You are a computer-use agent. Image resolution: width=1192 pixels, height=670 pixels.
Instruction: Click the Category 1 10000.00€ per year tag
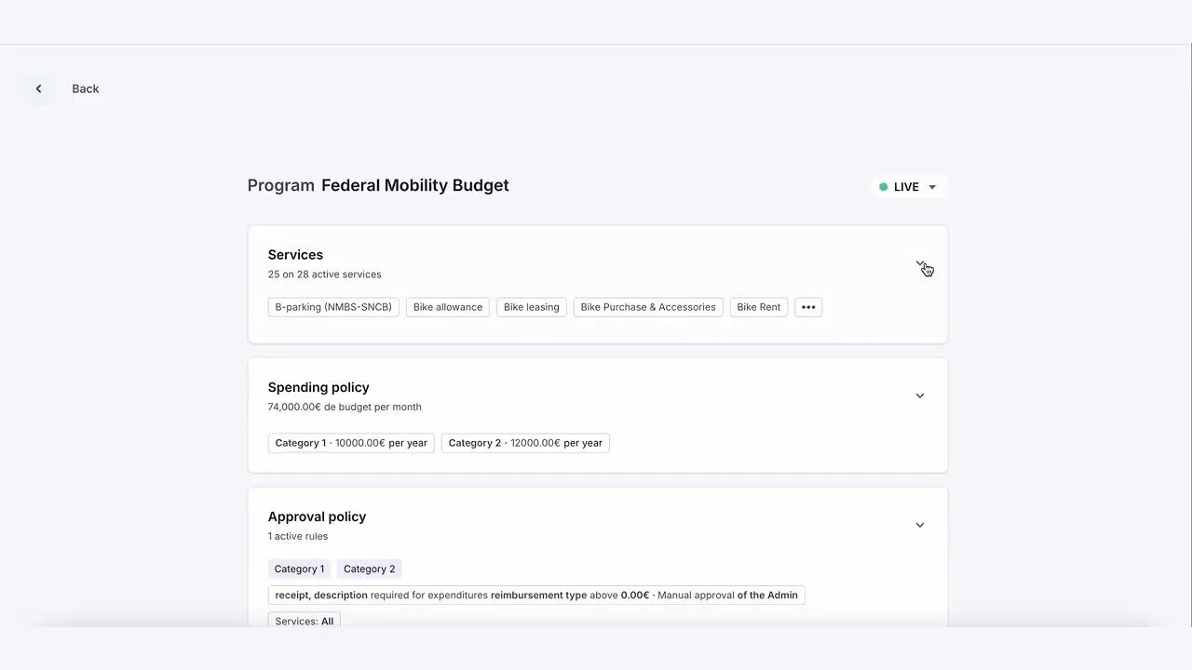[x=351, y=443]
